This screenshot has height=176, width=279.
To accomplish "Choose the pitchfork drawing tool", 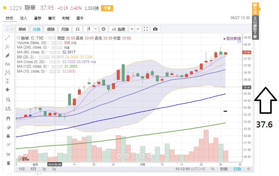I will [x=8, y=47].
